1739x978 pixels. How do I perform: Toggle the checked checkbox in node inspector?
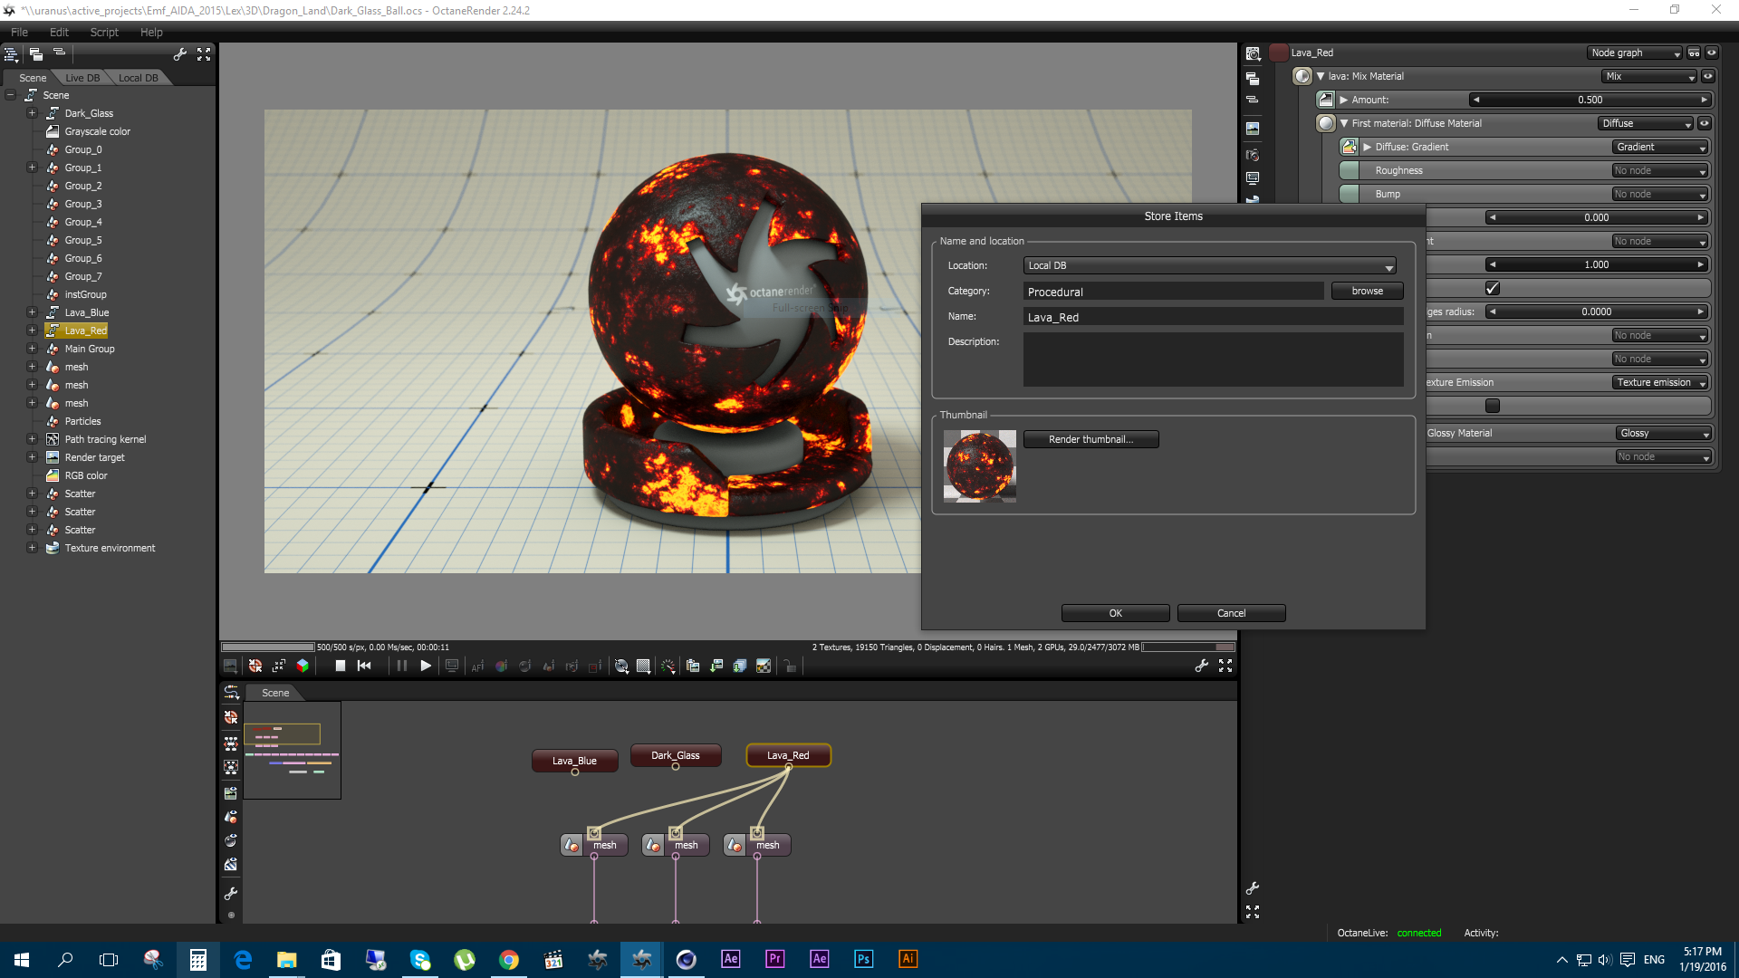1493,288
